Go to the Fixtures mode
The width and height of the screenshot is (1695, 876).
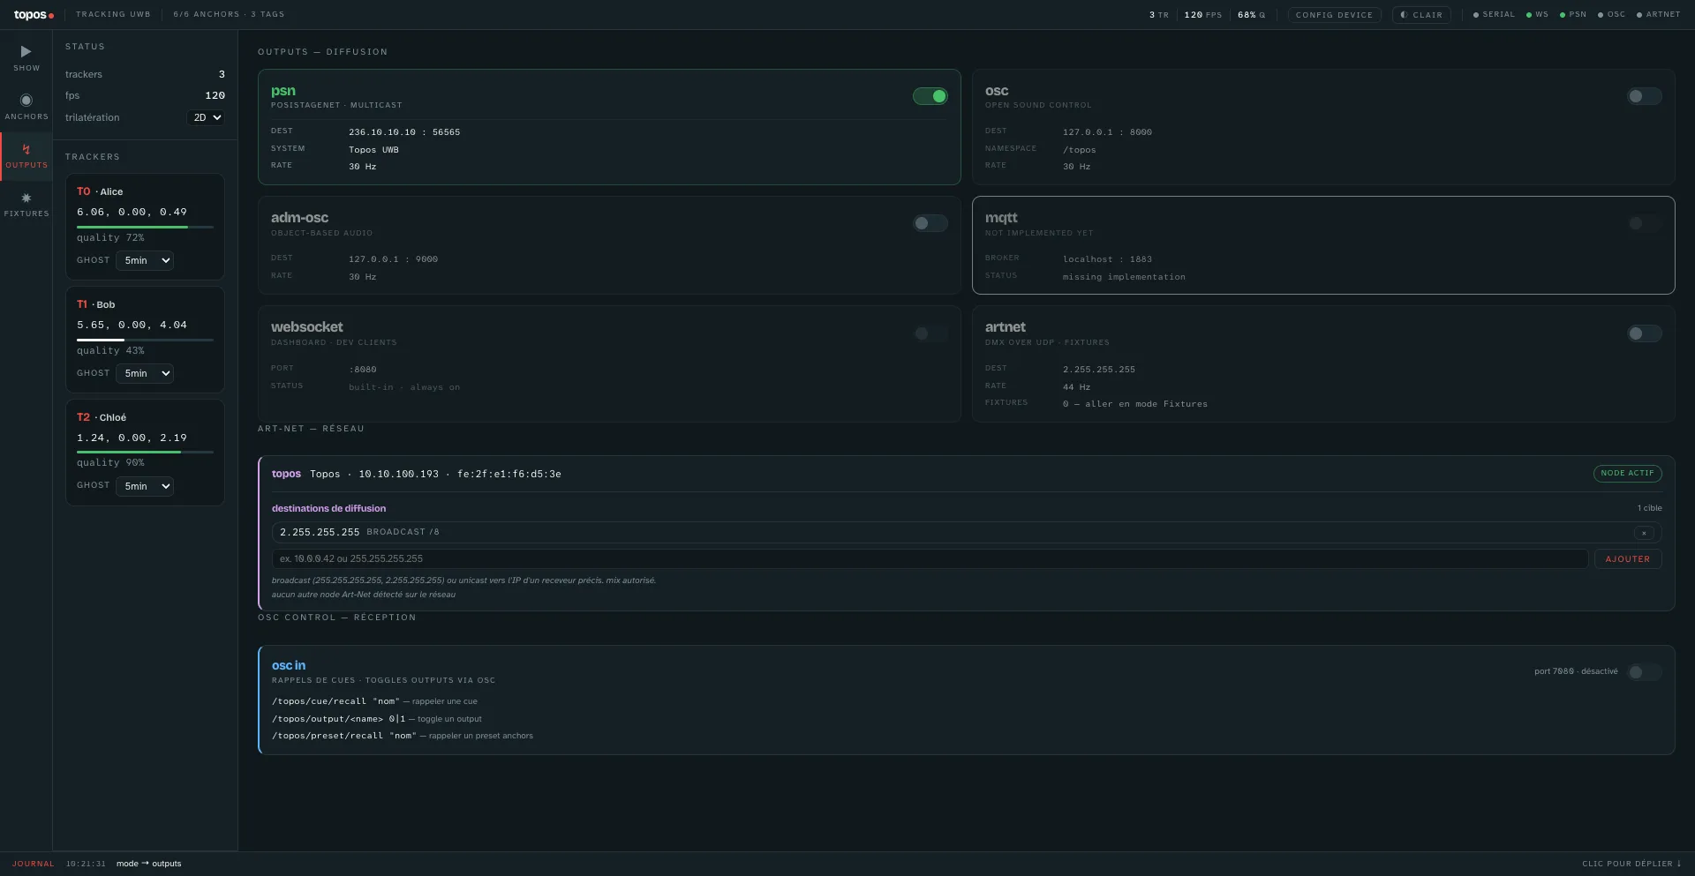[x=26, y=205]
